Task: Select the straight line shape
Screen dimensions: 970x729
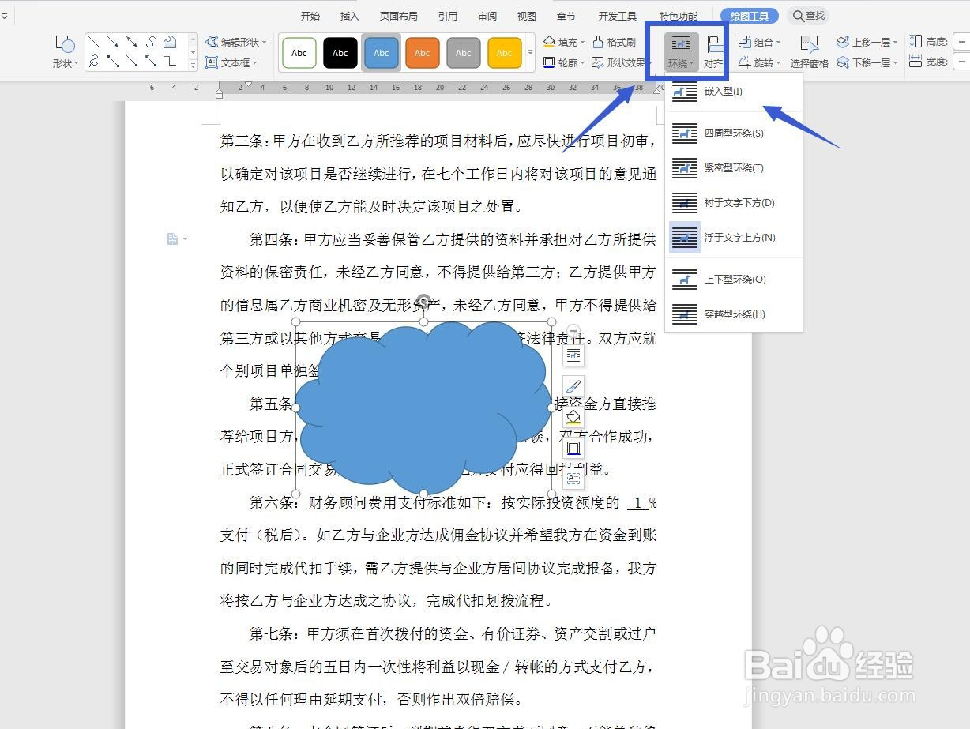Action: click(94, 42)
